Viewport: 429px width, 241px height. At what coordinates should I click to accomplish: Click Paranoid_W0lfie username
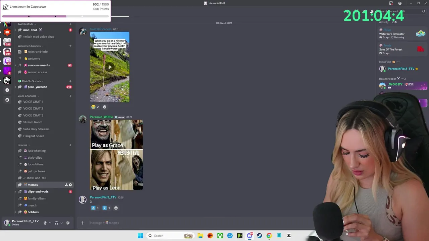click(101, 117)
